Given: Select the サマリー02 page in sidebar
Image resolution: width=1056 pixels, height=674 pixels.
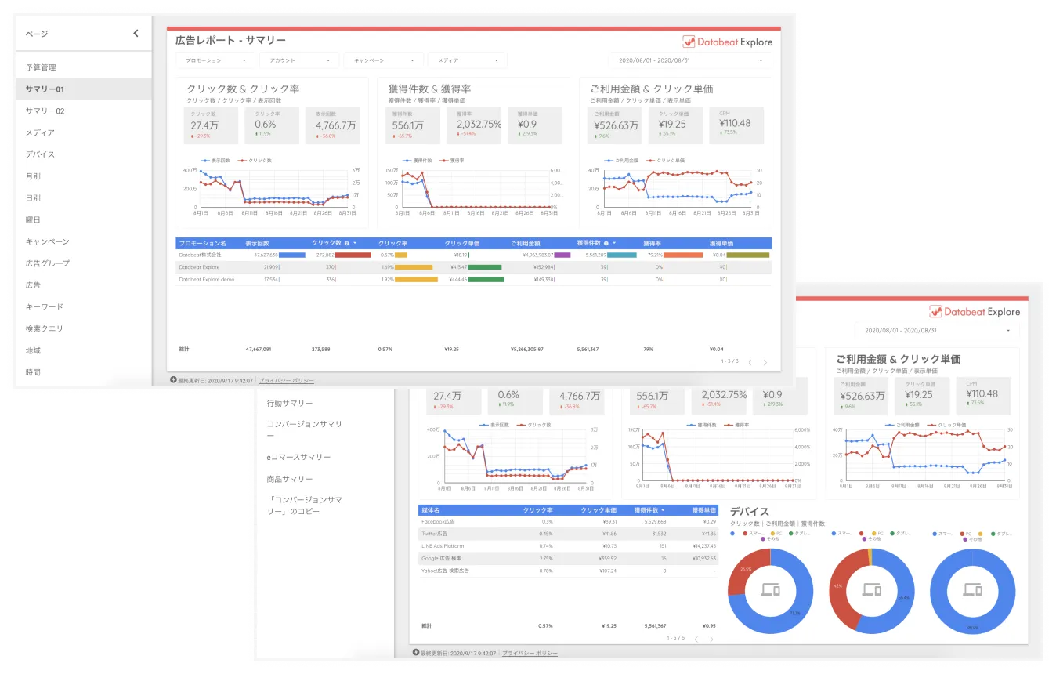Looking at the screenshot, I should click(x=45, y=111).
